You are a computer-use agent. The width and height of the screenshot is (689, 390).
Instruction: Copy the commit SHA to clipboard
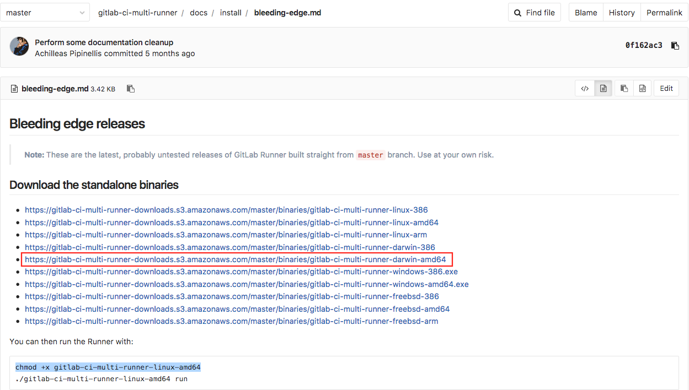[x=675, y=46]
